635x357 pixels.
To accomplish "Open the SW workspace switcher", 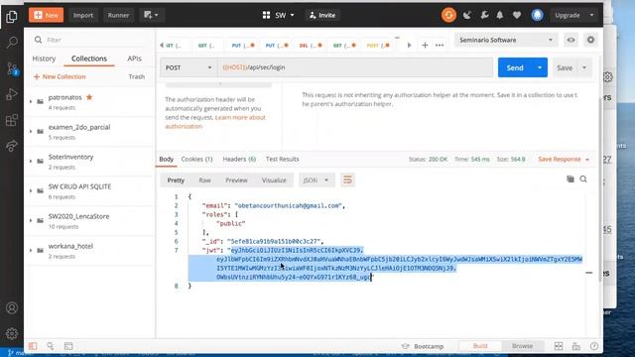I will 278,15.
